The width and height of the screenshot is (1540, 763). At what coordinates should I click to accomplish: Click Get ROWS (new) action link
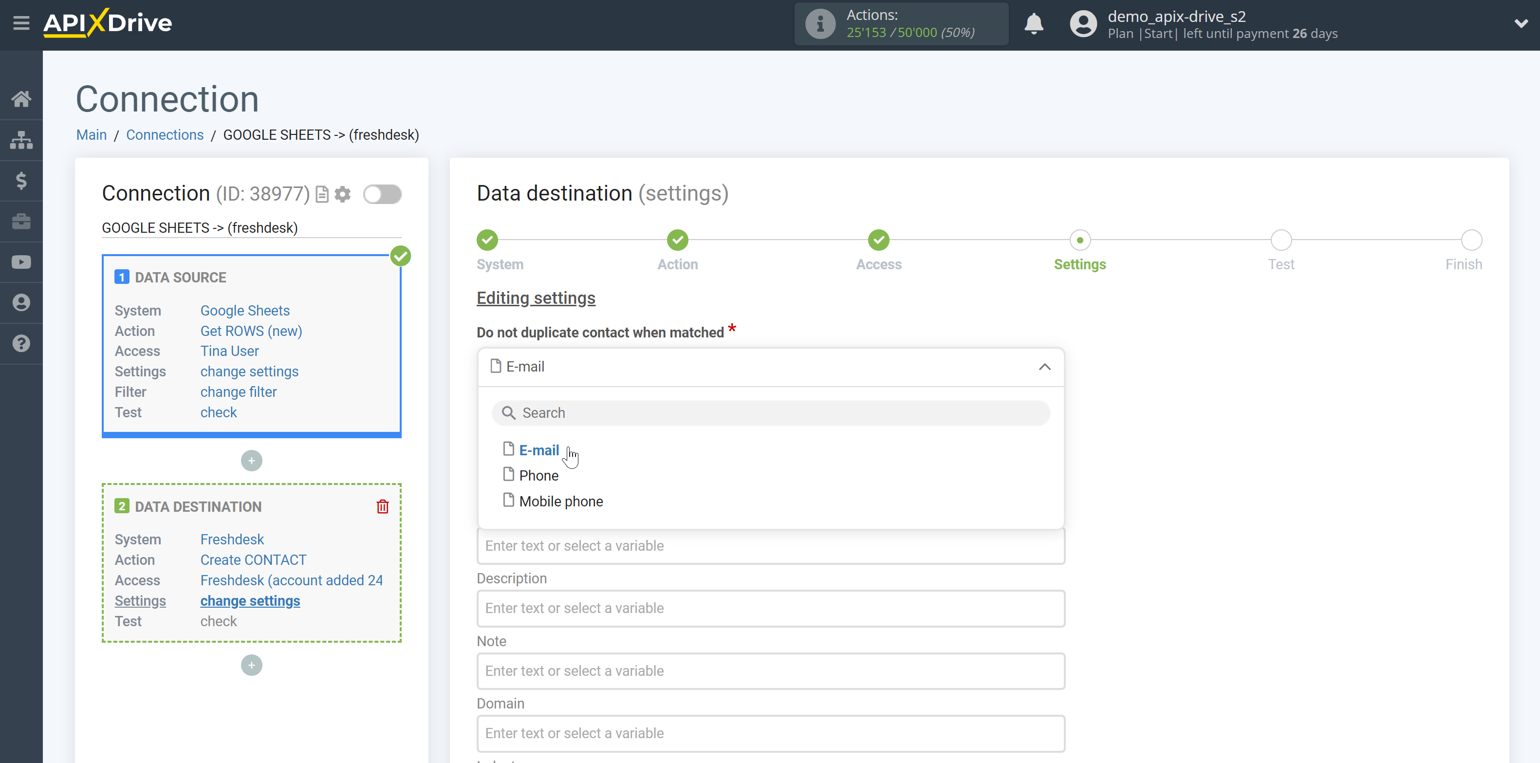tap(251, 331)
